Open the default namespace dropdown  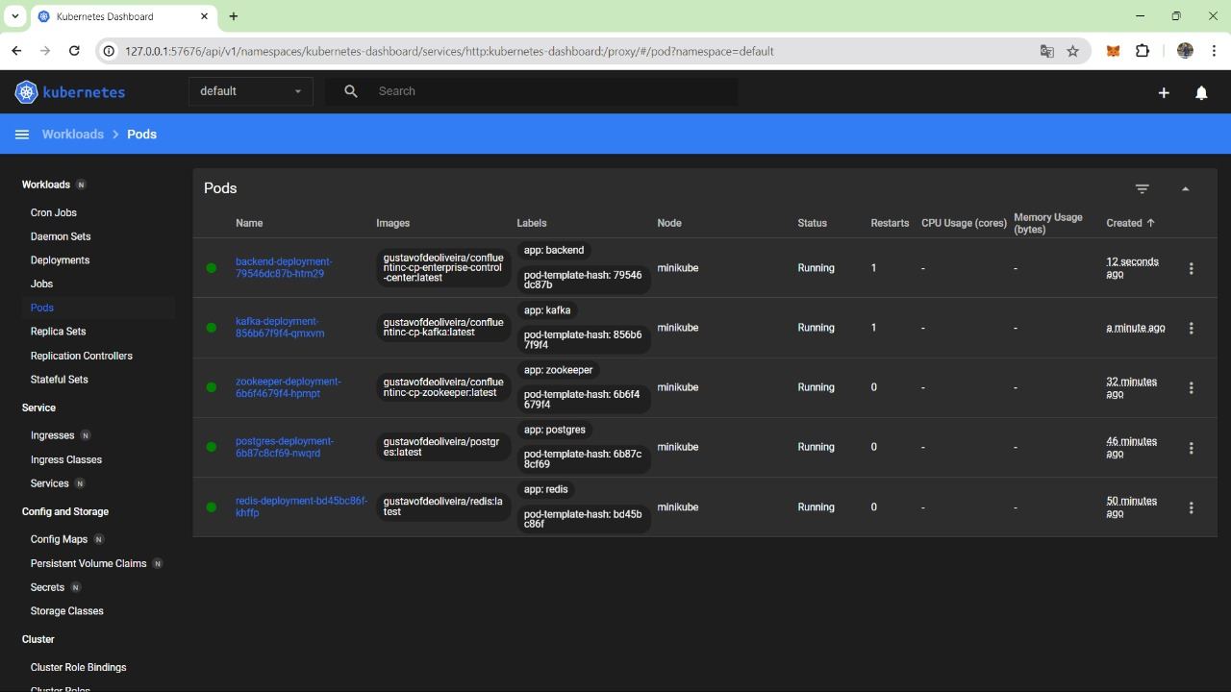tap(250, 91)
